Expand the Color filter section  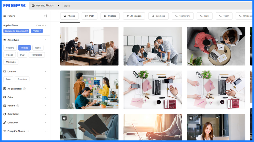click(45, 97)
